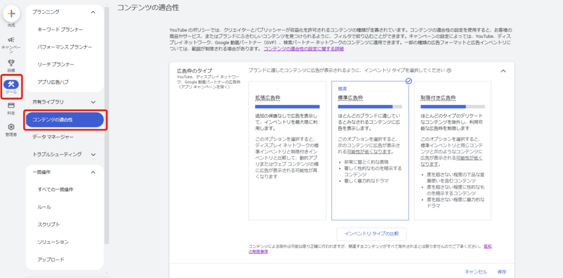563x278 pixels.
Task: Click the 保存 button
Action: pos(502,272)
